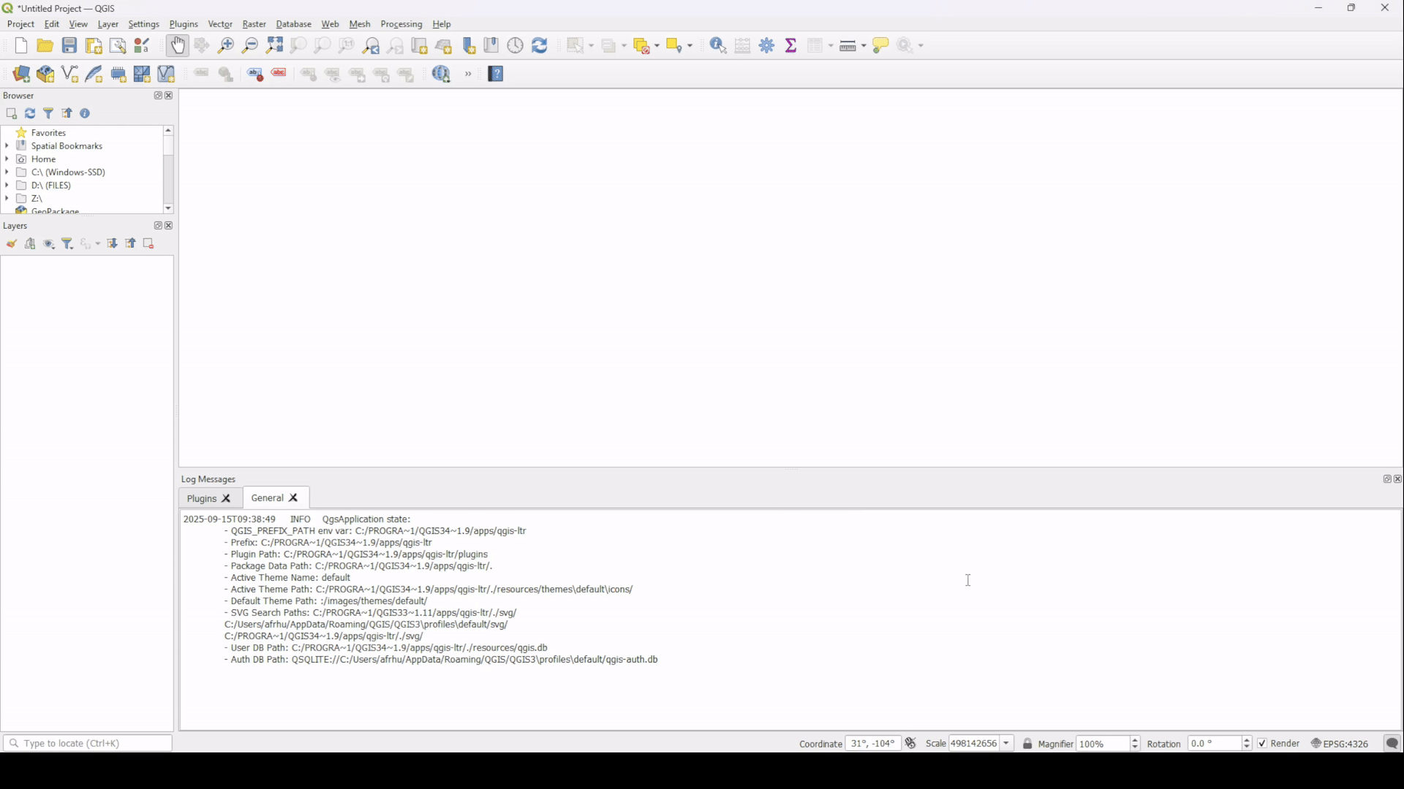Close the Log Messages panel

[x=1397, y=480]
